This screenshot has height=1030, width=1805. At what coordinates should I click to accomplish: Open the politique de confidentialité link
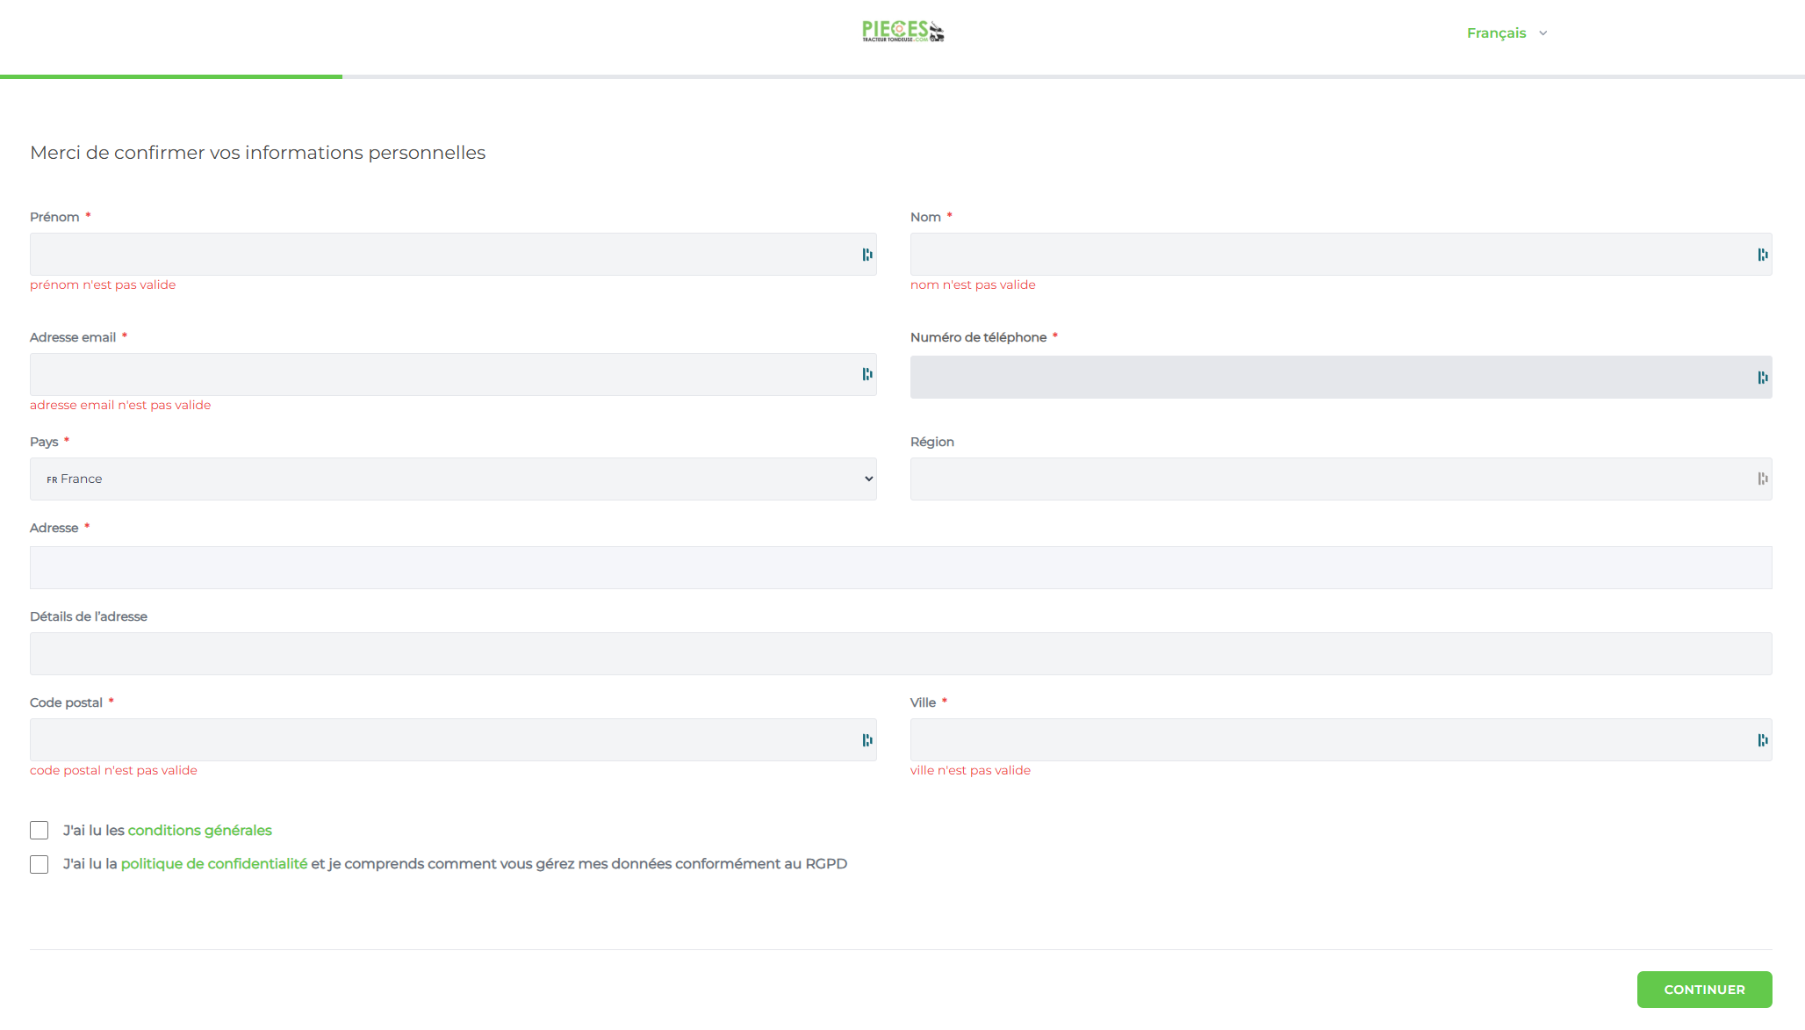pyautogui.click(x=214, y=864)
